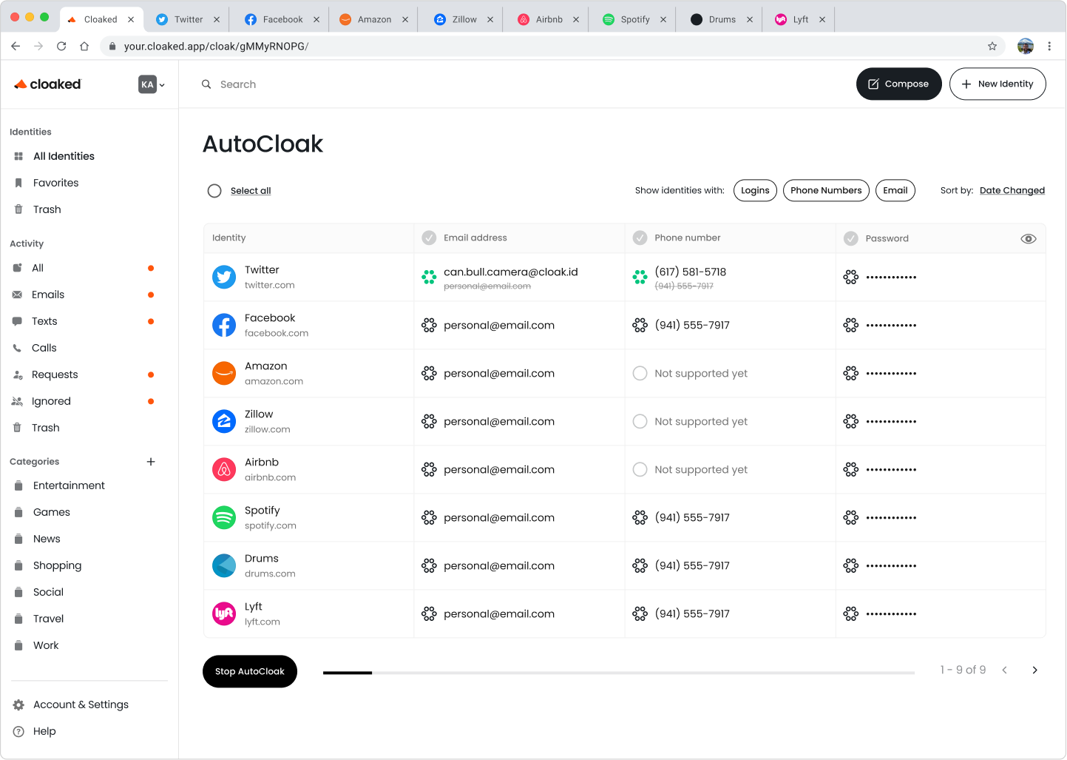Open KA account dropdown
The image size is (1067, 760).
[152, 84]
